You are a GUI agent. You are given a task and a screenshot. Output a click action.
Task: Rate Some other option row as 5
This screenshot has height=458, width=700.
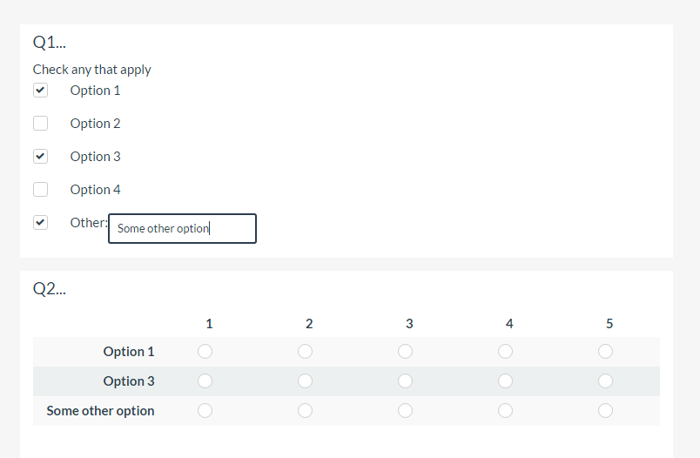pos(606,411)
